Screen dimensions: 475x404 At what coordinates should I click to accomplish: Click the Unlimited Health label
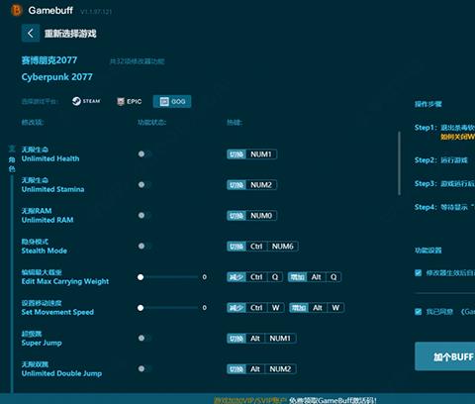pos(50,158)
